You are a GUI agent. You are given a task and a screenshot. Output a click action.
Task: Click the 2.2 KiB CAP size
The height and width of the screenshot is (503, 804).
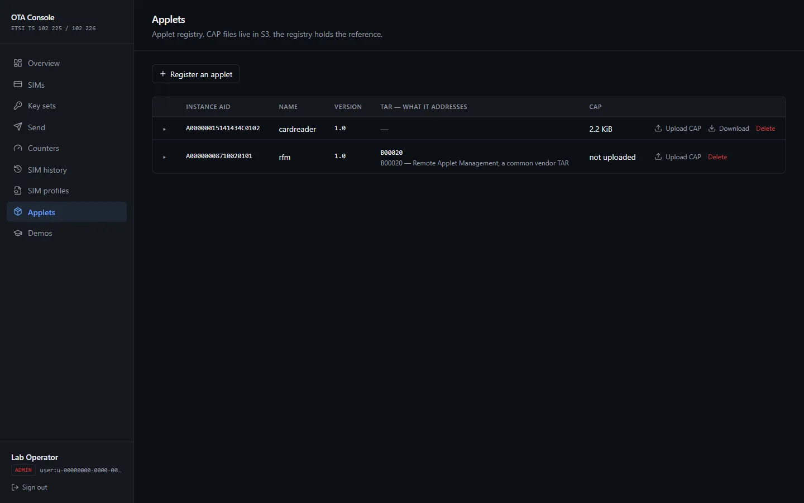[x=601, y=129]
